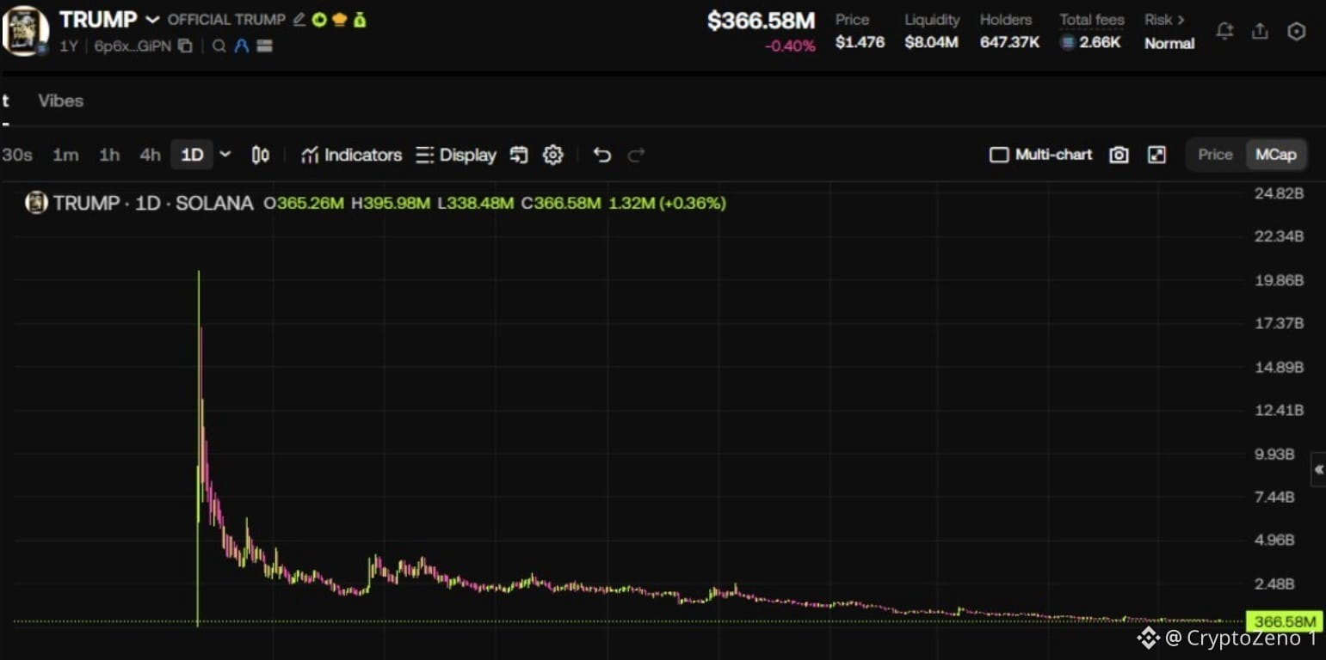The width and height of the screenshot is (1326, 660).
Task: Select the 30s timeframe
Action: point(17,155)
